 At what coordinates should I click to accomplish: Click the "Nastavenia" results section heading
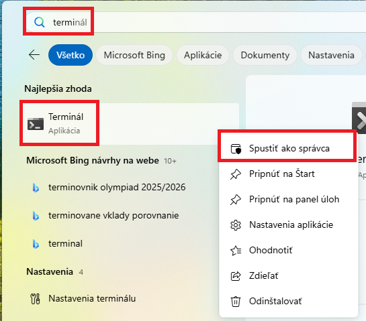click(50, 272)
